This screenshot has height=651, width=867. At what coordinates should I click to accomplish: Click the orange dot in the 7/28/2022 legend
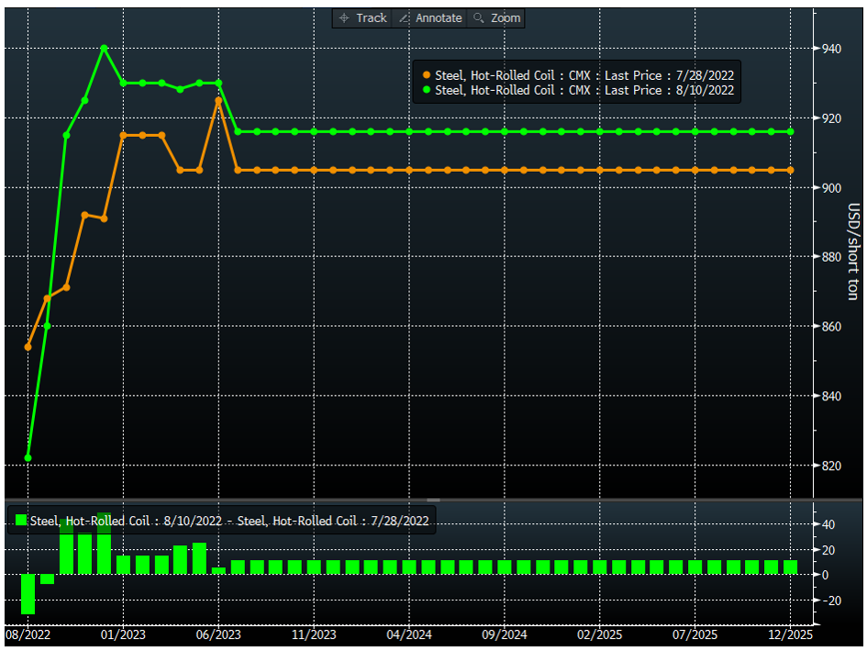tap(427, 75)
